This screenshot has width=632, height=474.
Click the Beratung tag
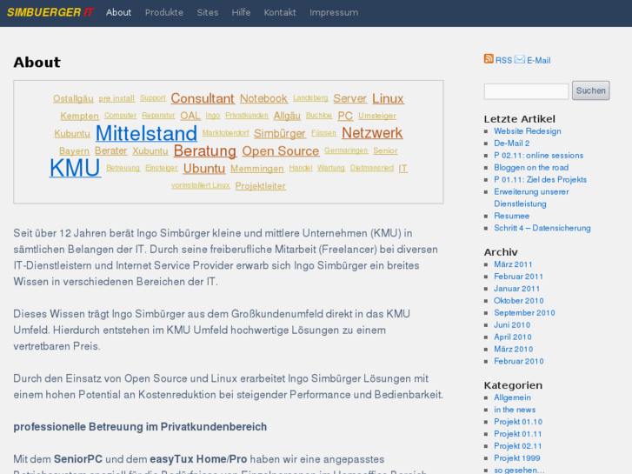[205, 150]
